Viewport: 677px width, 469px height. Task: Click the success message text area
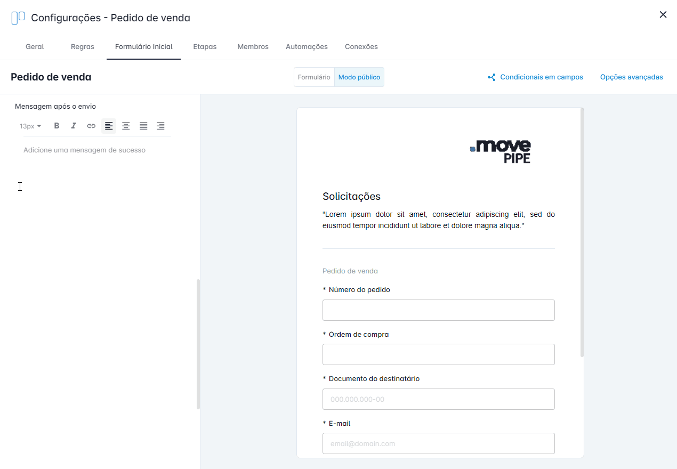coord(97,150)
